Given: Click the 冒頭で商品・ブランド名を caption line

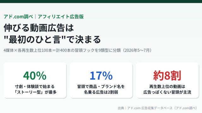Looking at the screenshot, I should pyautogui.click(x=101, y=87).
